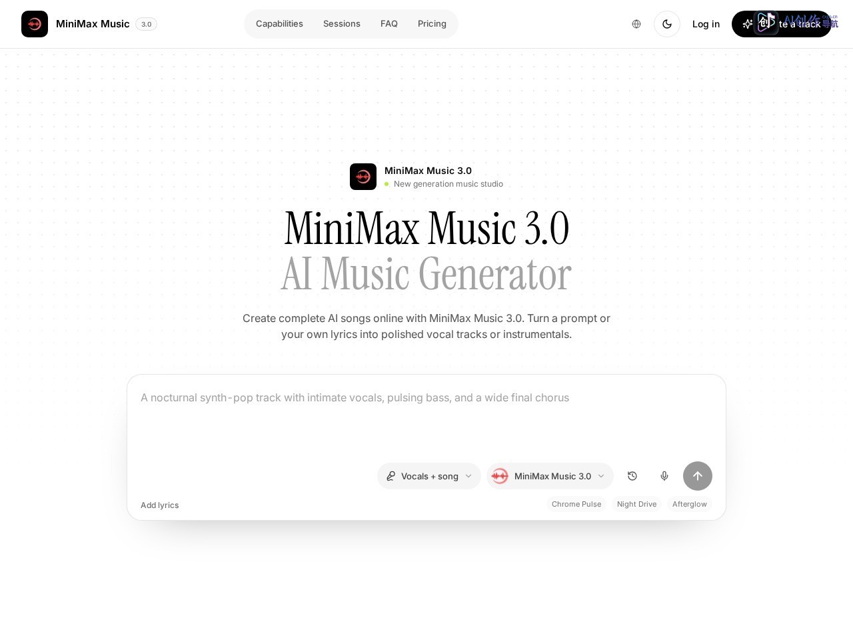This screenshot has height=640, width=853.
Task: Click the microphone voice input icon
Action: pos(664,476)
